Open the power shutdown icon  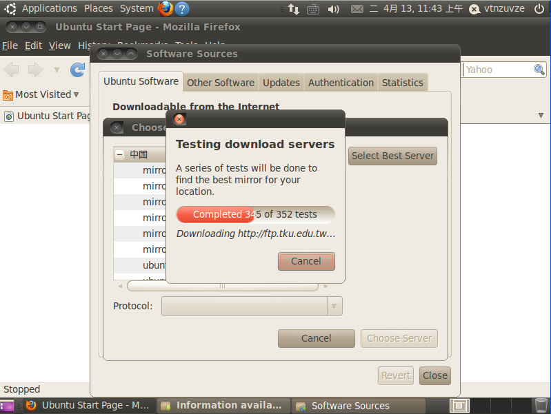539,8
